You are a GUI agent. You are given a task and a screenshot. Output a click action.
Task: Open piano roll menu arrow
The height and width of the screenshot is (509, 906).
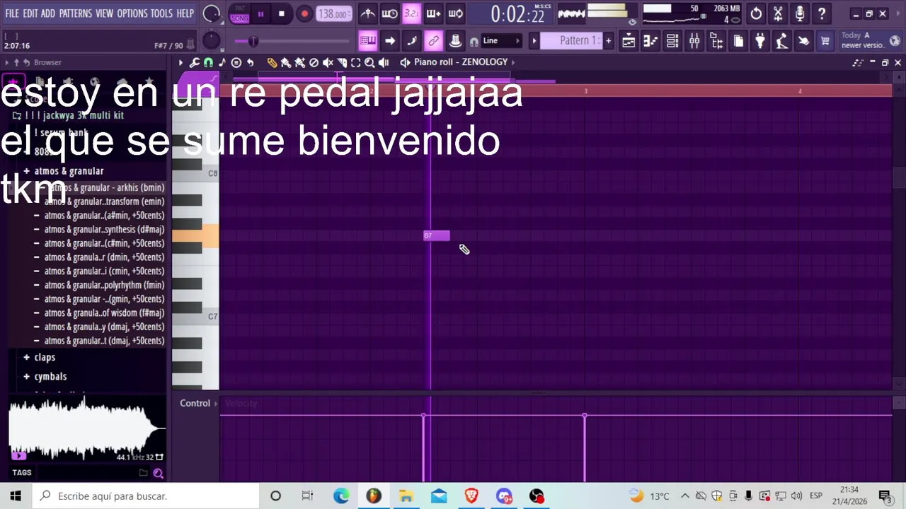coord(180,62)
